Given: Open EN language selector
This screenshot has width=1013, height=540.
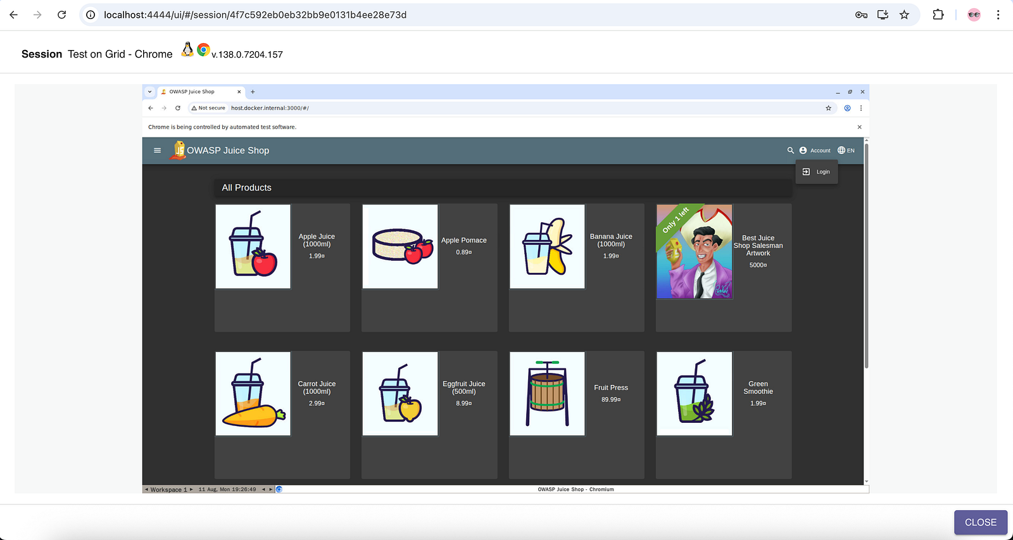Looking at the screenshot, I should click(846, 150).
